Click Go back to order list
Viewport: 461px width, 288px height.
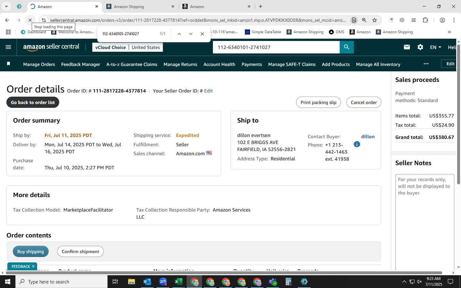pos(33,102)
